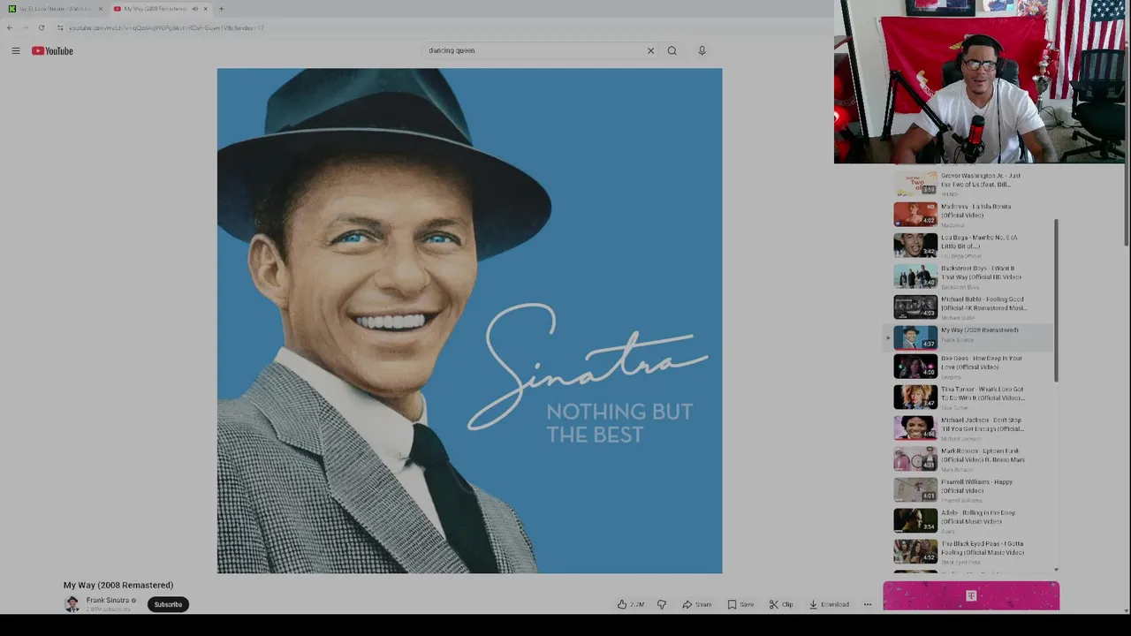Mute the tab via the speaker icon
The height and width of the screenshot is (636, 1131).
coord(194,9)
